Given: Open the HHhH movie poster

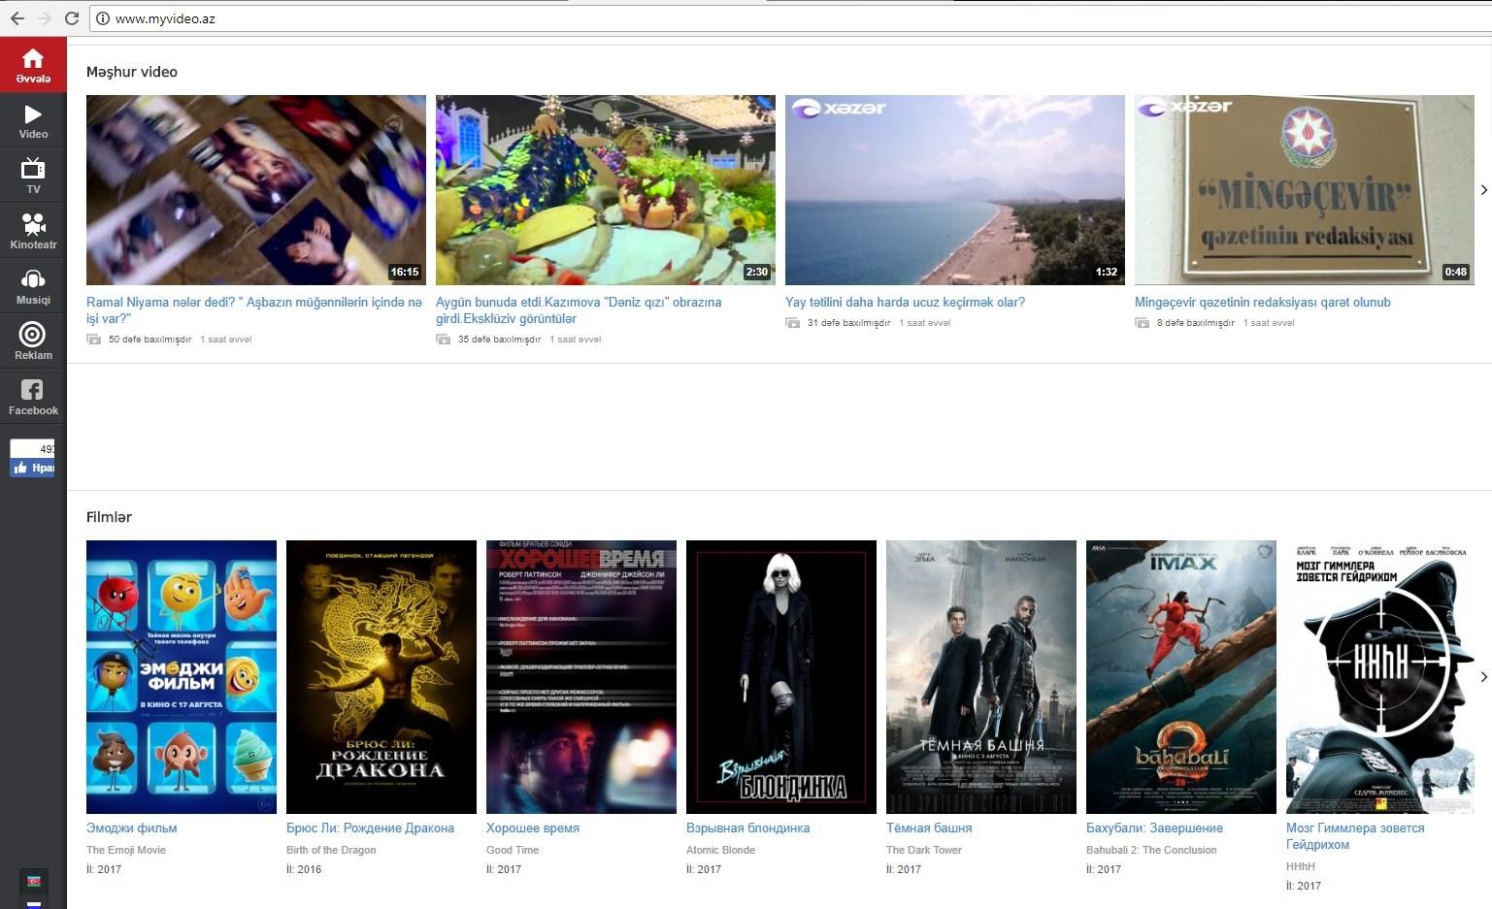Looking at the screenshot, I should (1381, 677).
